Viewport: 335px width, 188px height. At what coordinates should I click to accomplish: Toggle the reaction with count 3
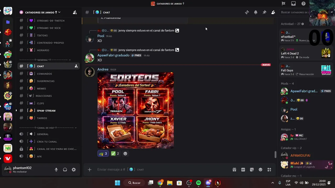point(103,154)
